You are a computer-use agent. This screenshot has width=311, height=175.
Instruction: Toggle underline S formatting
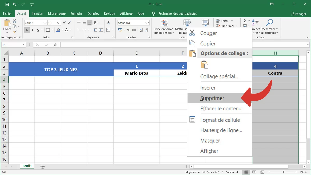pos(38,30)
